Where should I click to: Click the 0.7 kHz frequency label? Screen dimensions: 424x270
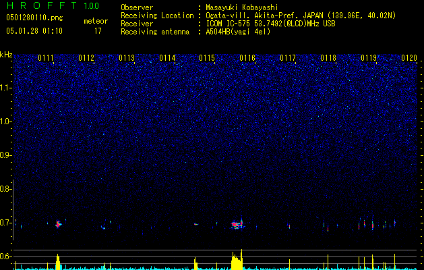[5, 223]
